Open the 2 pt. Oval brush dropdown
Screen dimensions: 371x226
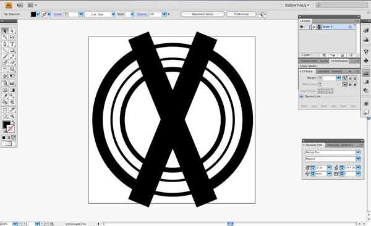click(113, 14)
